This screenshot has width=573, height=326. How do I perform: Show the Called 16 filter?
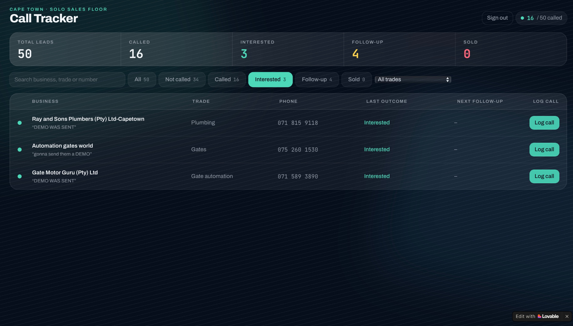pos(227,80)
